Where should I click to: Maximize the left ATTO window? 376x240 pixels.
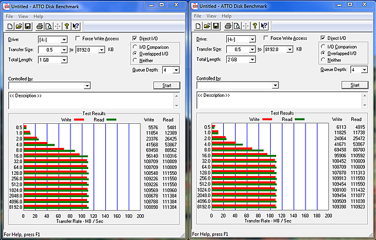pyautogui.click(x=162, y=5)
